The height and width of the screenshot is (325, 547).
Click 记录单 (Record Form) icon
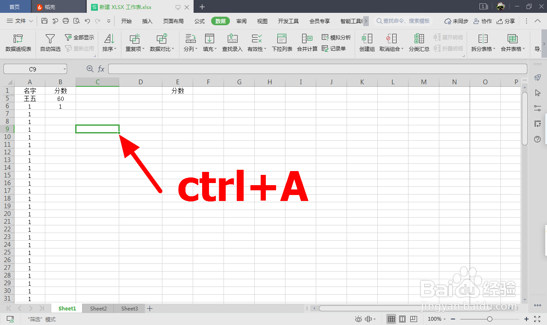(335, 48)
